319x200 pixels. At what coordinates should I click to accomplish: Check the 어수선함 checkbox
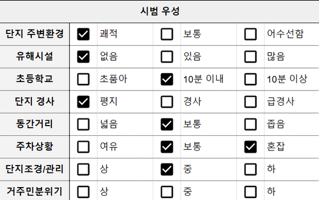point(250,34)
